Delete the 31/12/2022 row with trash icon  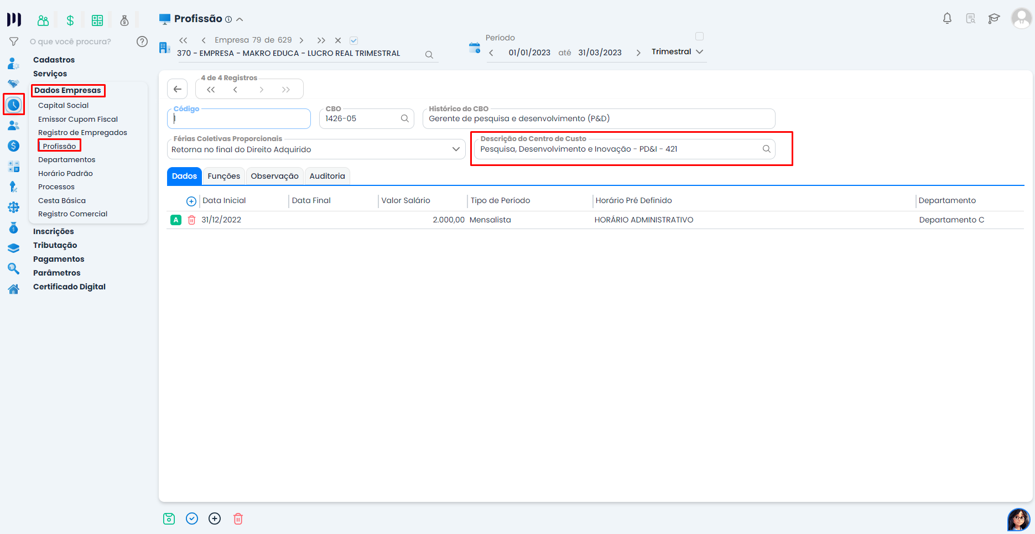point(192,220)
